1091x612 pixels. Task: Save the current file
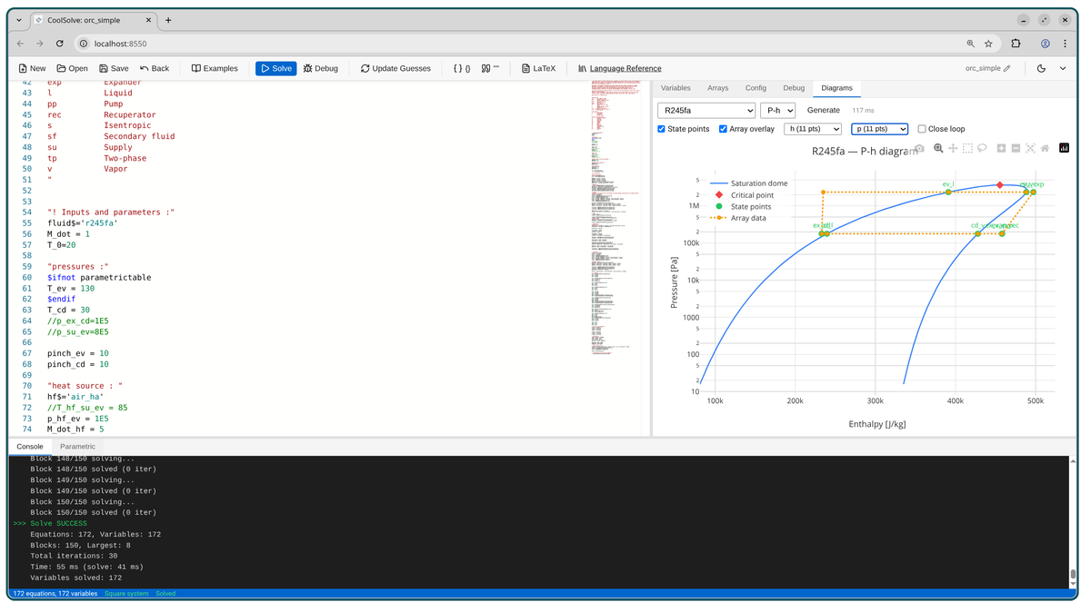(114, 68)
